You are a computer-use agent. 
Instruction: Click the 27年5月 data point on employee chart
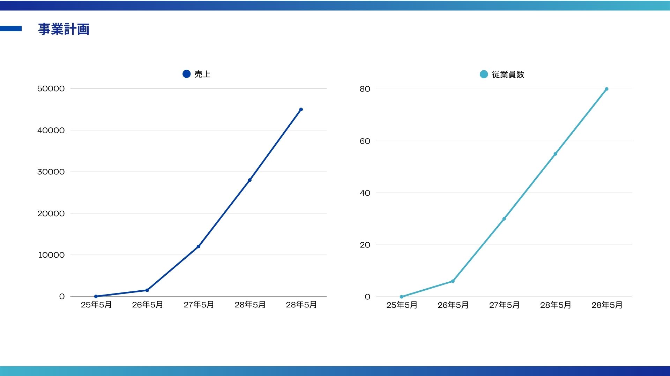[504, 219]
